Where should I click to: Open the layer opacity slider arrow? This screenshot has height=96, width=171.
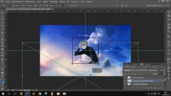click(164, 70)
